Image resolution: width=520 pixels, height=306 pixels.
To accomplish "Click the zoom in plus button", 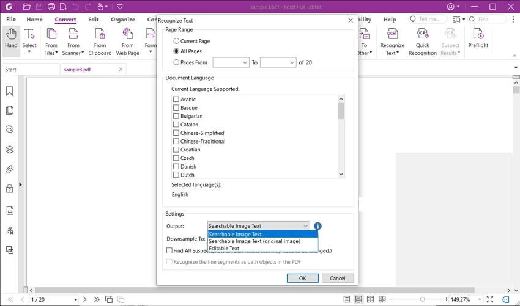I will (x=446, y=299).
